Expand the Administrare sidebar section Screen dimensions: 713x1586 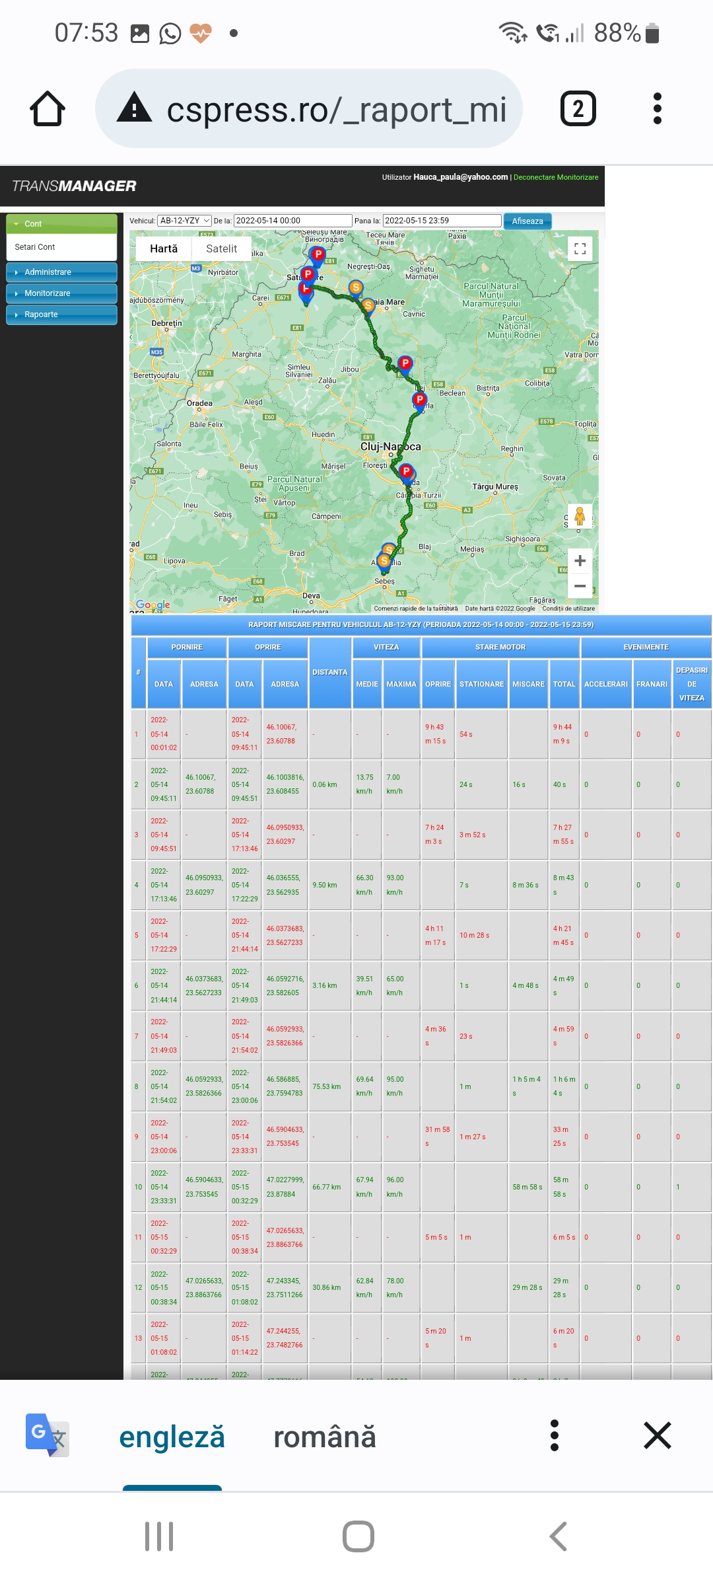tap(61, 272)
